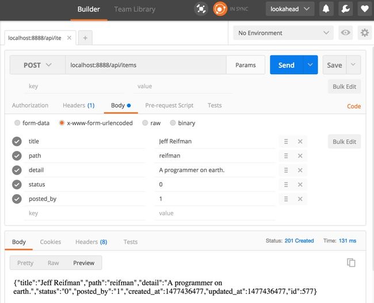Show Preview response view
374x303 pixels.
pyautogui.click(x=84, y=263)
